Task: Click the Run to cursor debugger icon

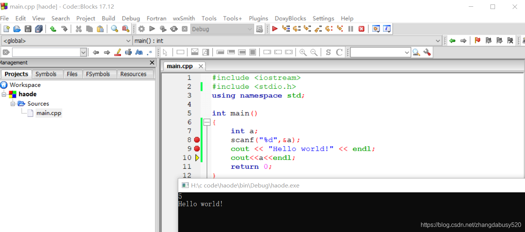Action: pyautogui.click(x=286, y=29)
